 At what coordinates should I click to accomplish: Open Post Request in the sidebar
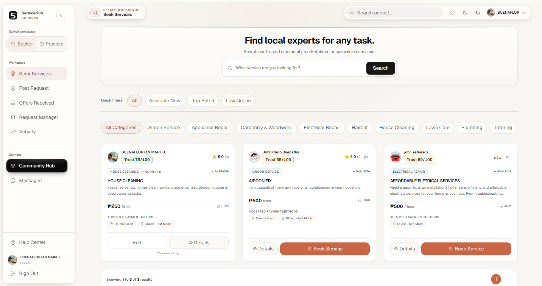coord(37,88)
